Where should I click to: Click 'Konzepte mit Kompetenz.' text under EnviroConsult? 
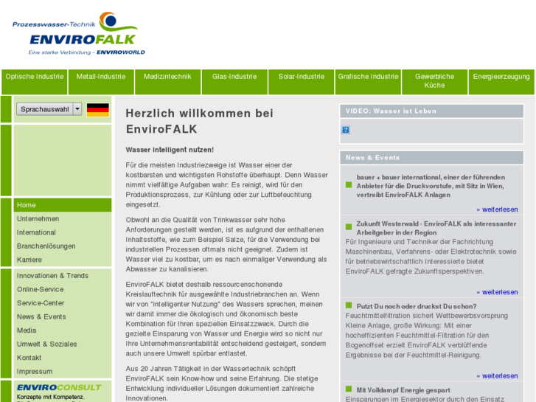51,397
